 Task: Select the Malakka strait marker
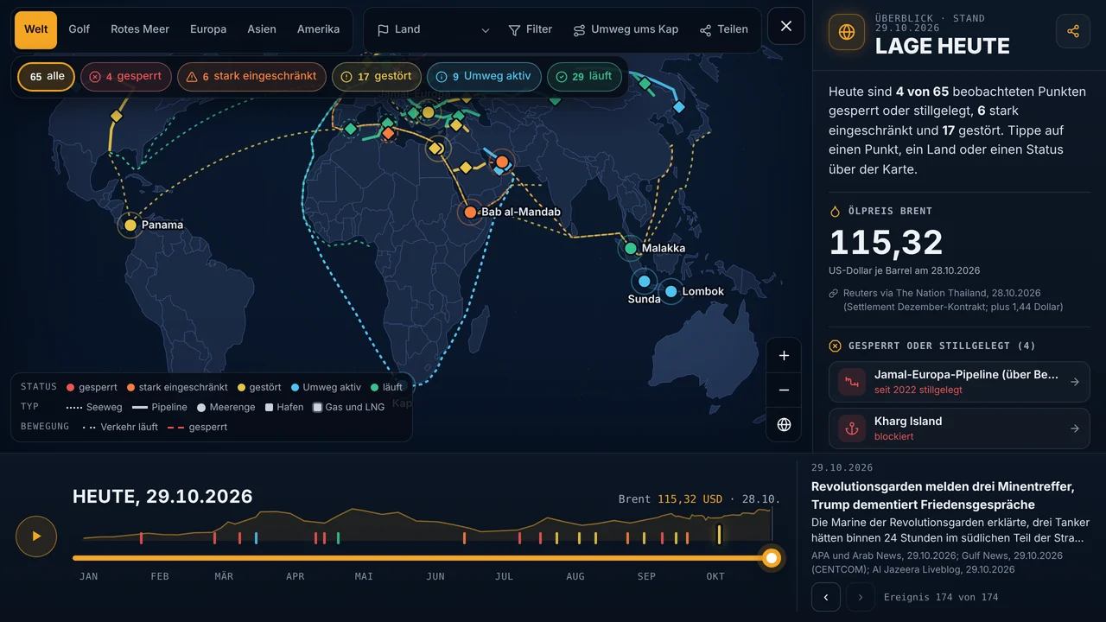[631, 248]
